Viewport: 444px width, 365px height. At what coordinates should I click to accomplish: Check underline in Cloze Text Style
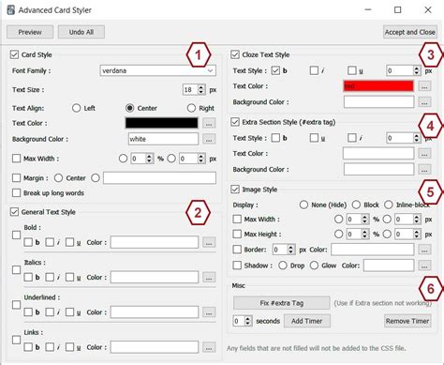352,70
